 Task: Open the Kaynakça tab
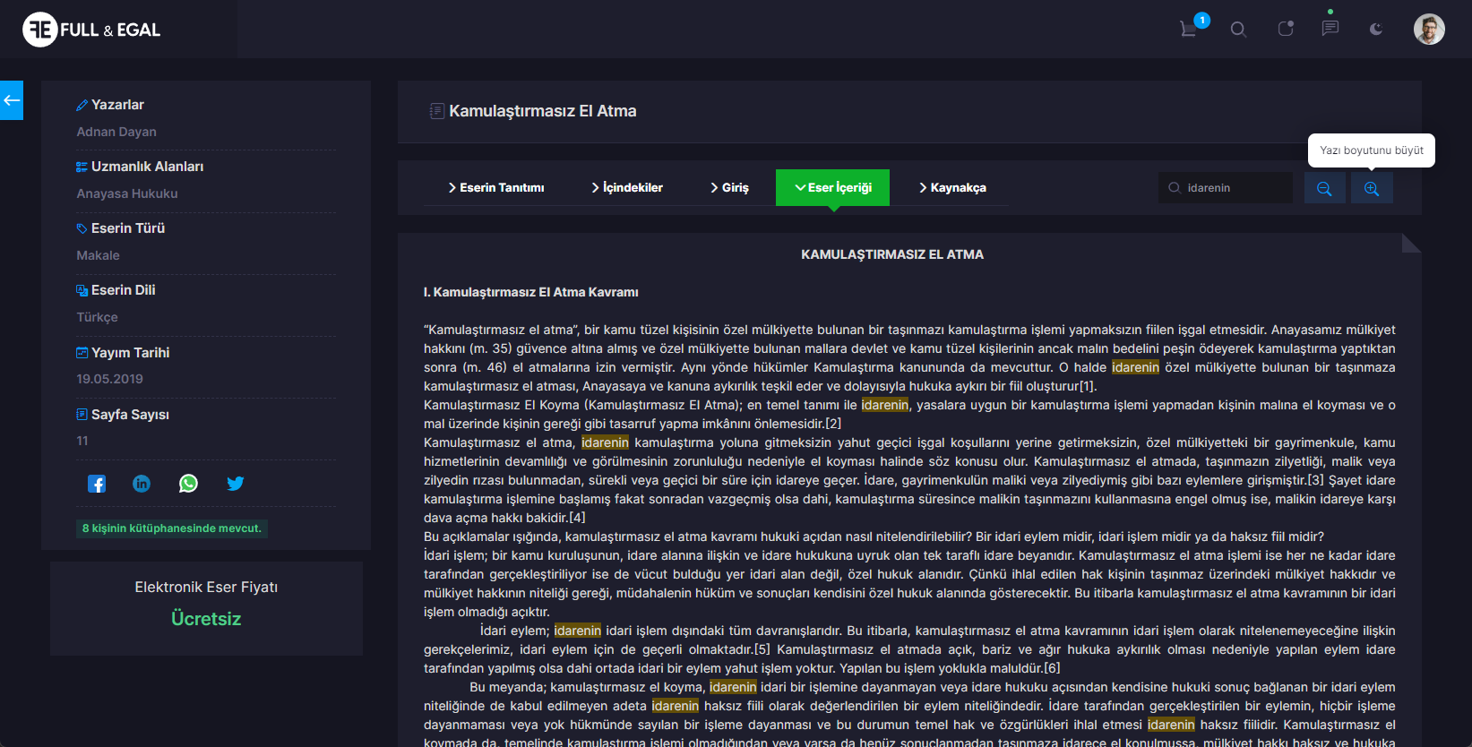952,188
